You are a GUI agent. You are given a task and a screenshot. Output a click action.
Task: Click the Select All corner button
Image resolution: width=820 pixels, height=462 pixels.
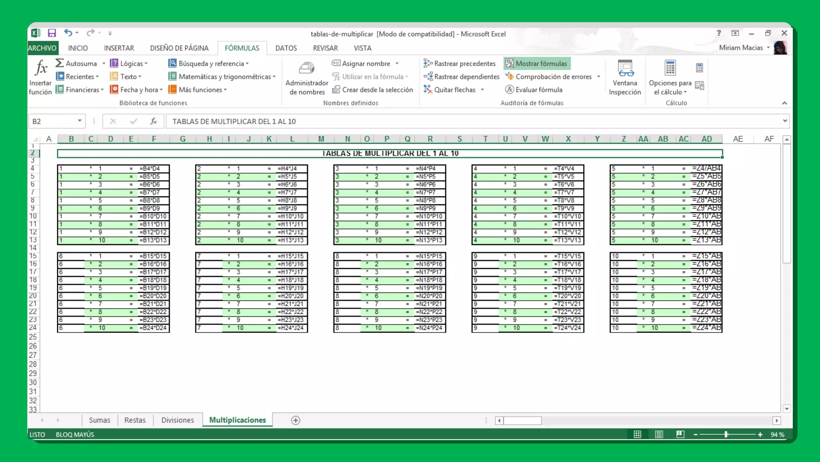(x=35, y=139)
